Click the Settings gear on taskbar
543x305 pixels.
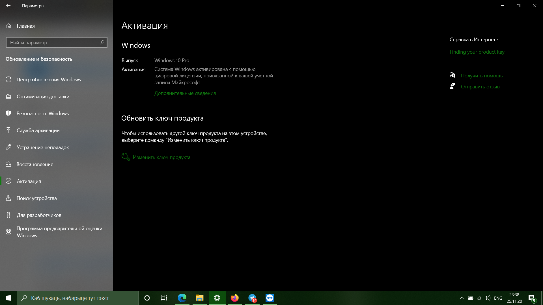[x=217, y=298]
